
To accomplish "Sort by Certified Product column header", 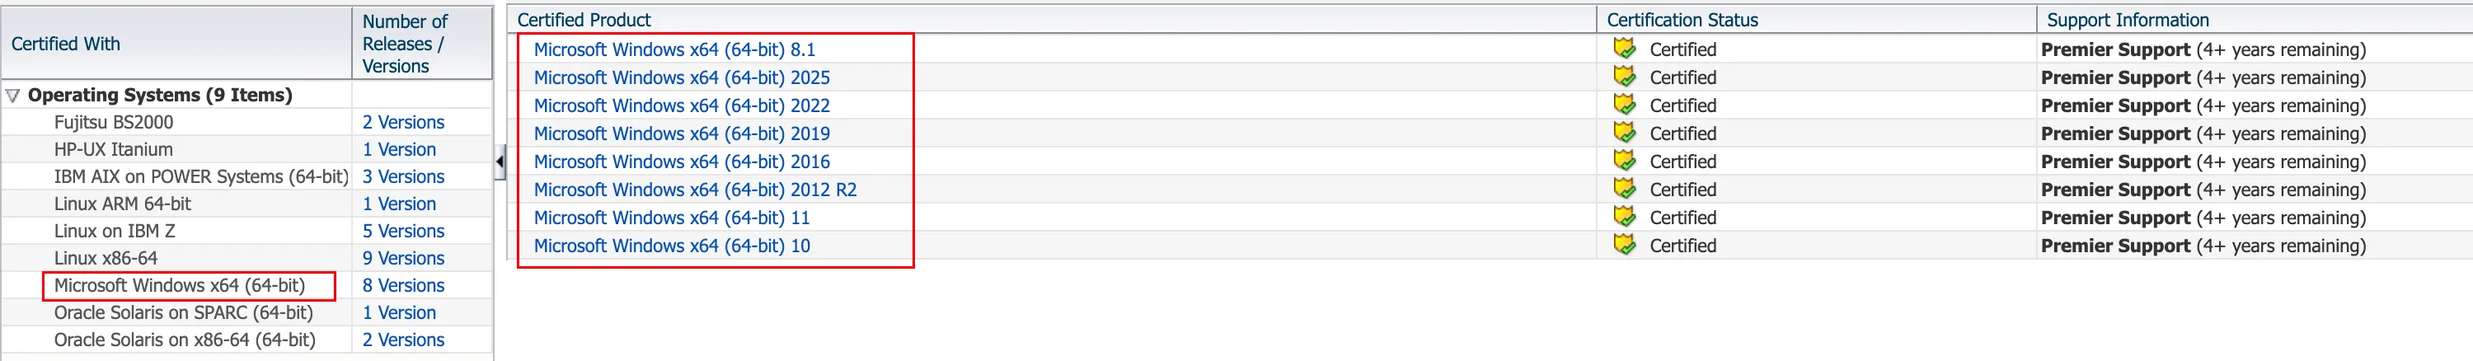I will point(584,19).
